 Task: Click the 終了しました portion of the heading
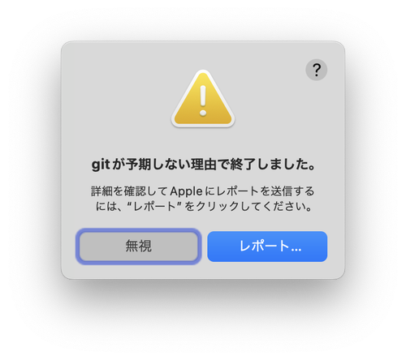click(x=272, y=164)
